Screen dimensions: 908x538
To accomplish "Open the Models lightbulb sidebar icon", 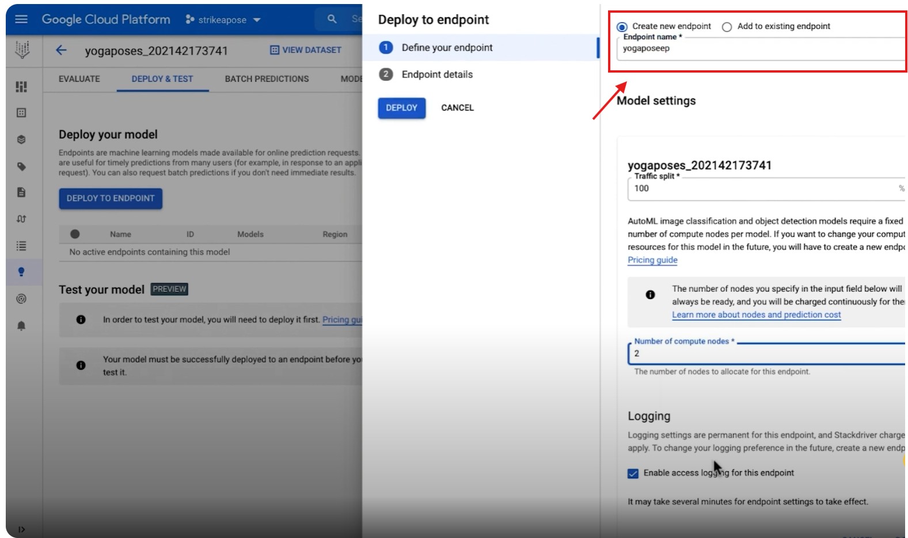I will pyautogui.click(x=21, y=272).
